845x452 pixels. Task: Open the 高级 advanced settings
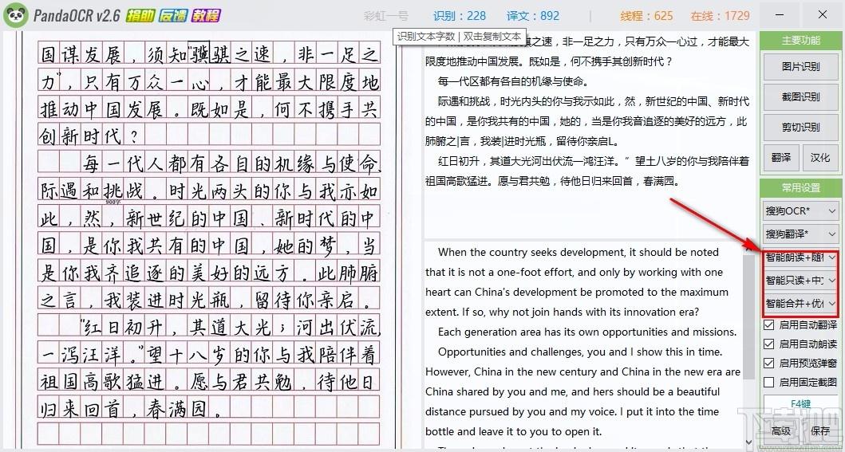click(x=781, y=430)
